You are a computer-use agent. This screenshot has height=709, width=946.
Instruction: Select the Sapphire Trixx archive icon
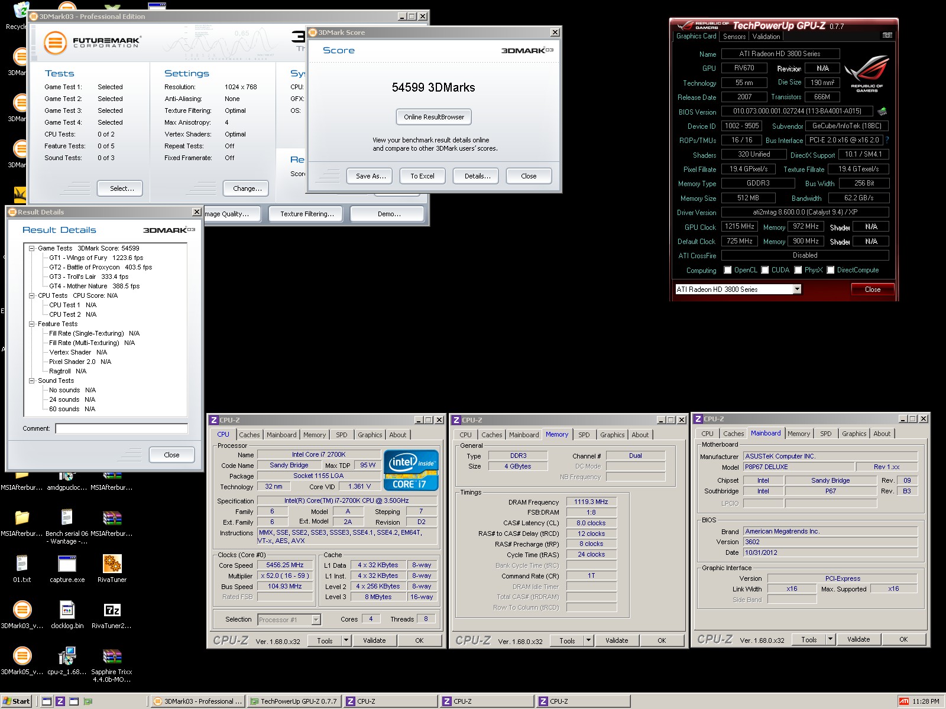(112, 656)
